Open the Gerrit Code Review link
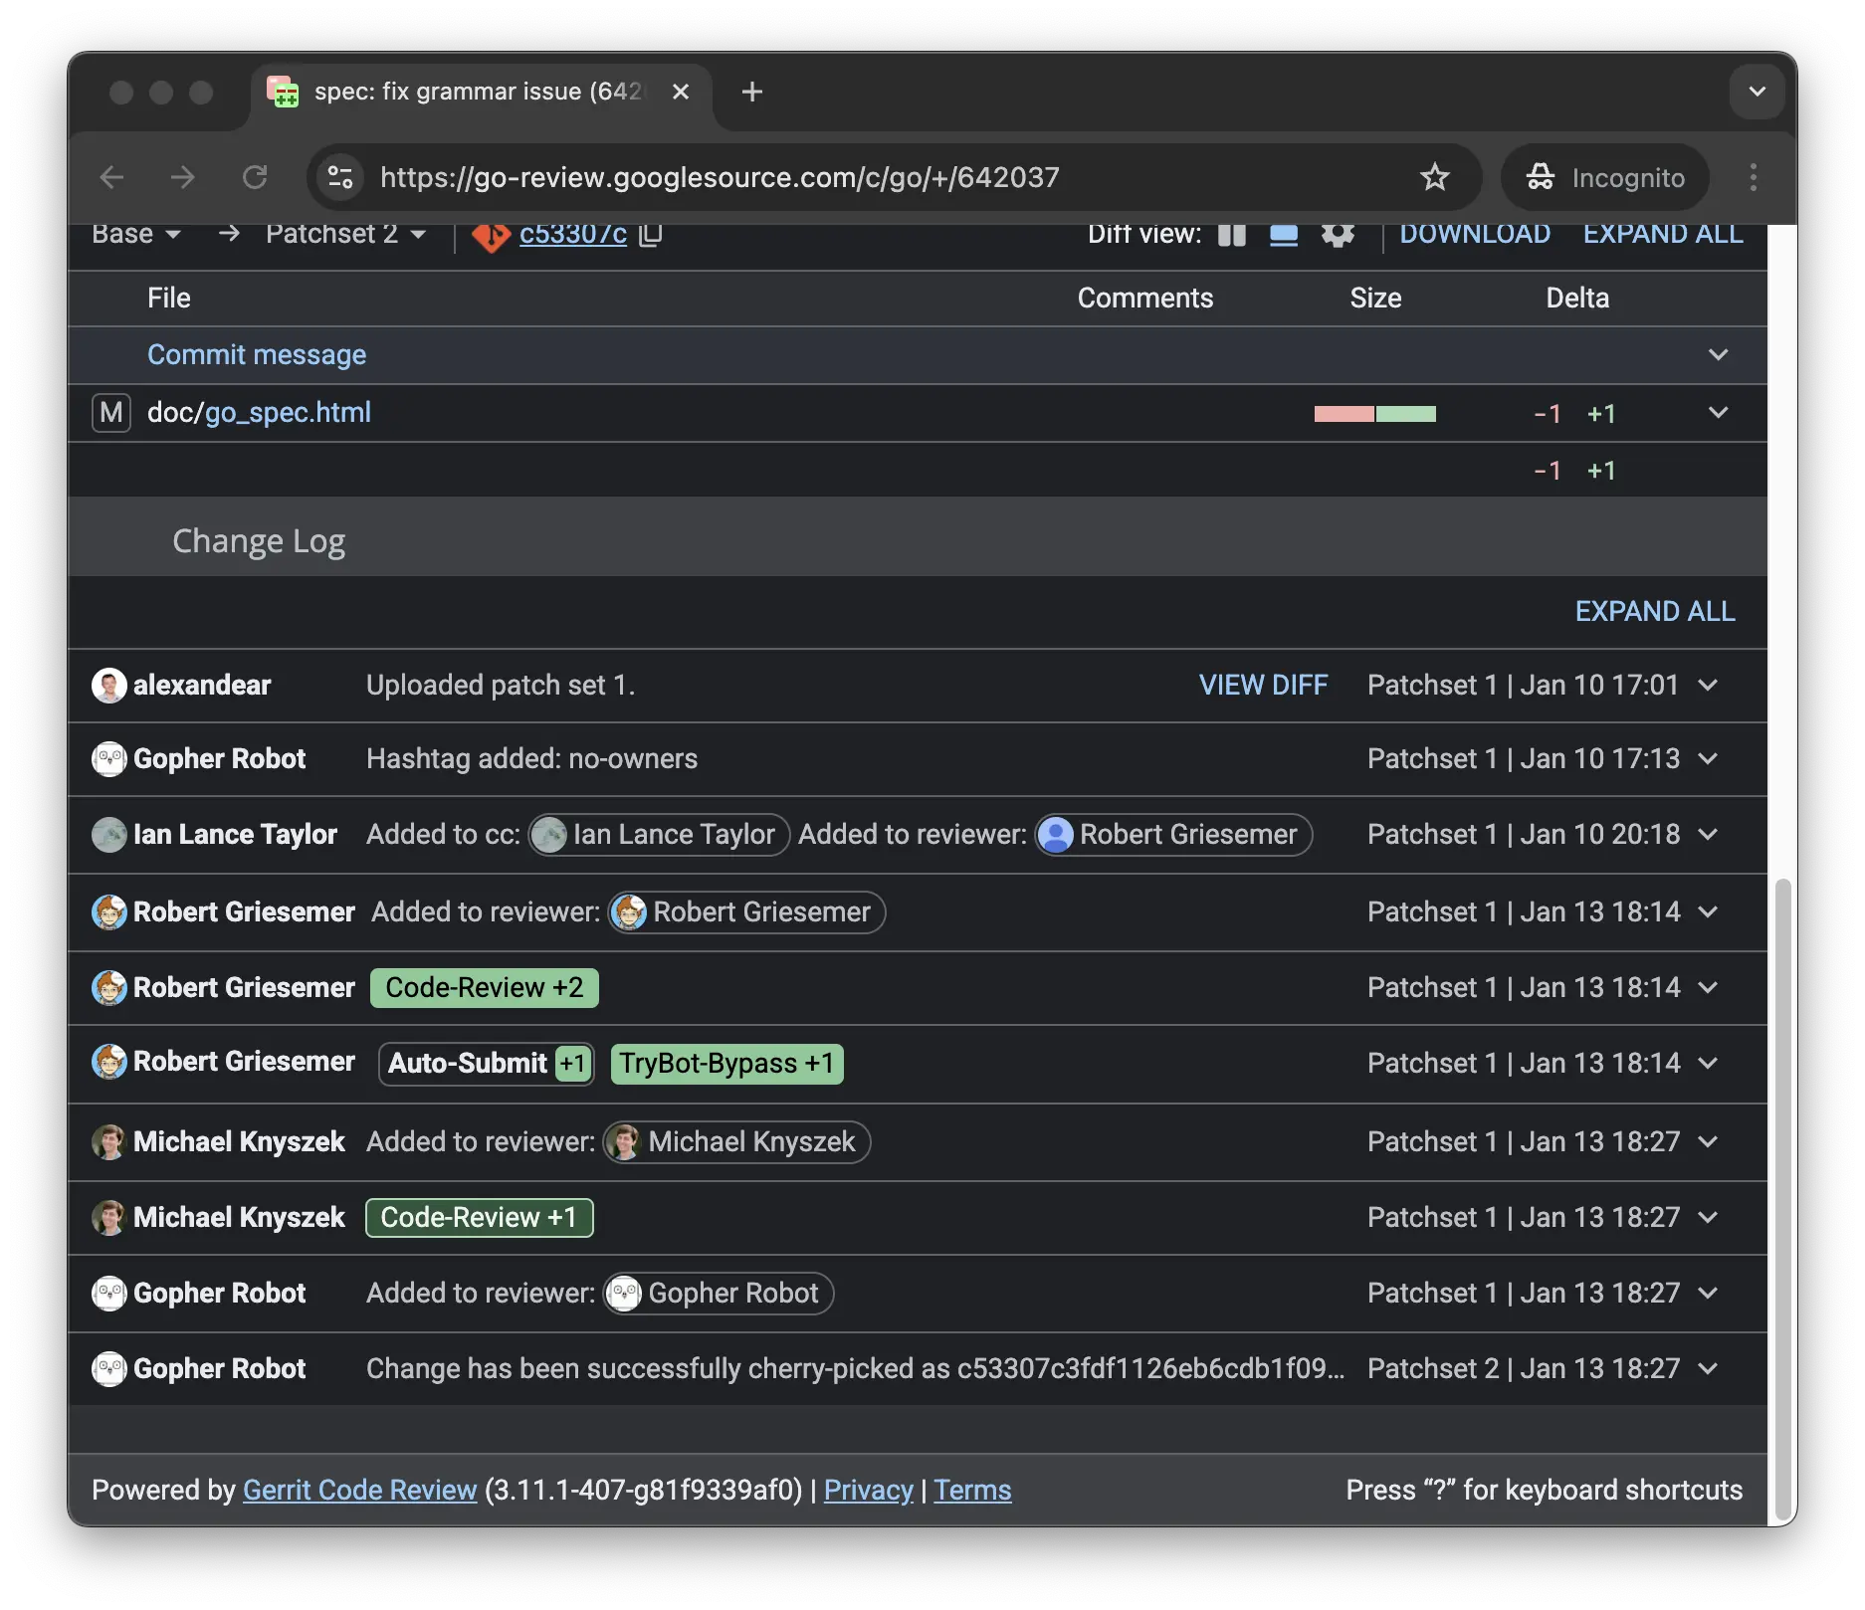 click(x=359, y=1490)
